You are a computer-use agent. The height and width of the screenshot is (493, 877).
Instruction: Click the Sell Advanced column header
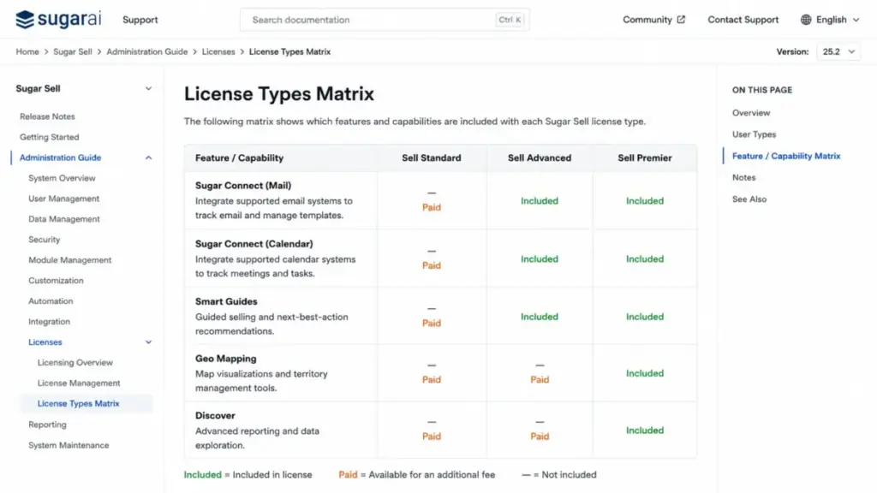click(540, 157)
